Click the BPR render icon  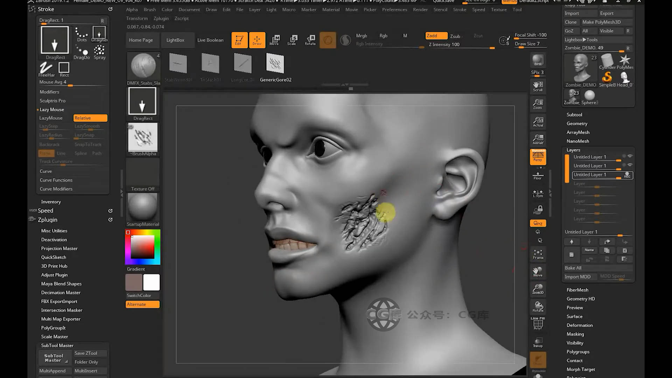coord(538,60)
